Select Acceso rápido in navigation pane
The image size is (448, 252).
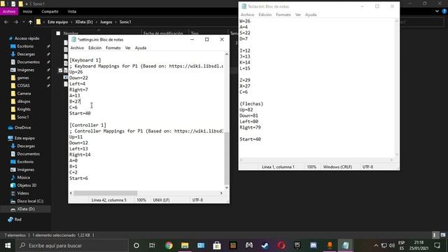27,38
